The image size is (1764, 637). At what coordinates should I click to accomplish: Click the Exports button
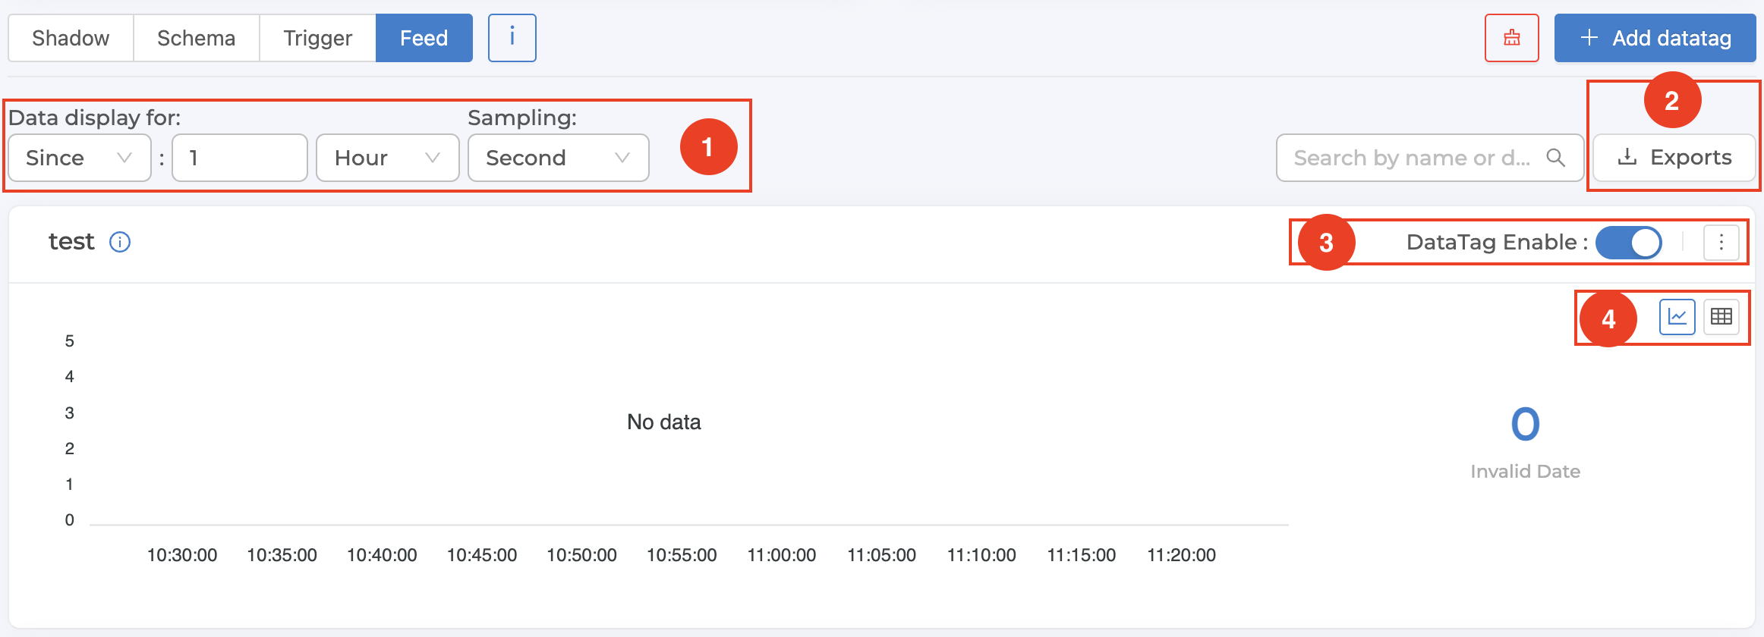[x=1674, y=158]
